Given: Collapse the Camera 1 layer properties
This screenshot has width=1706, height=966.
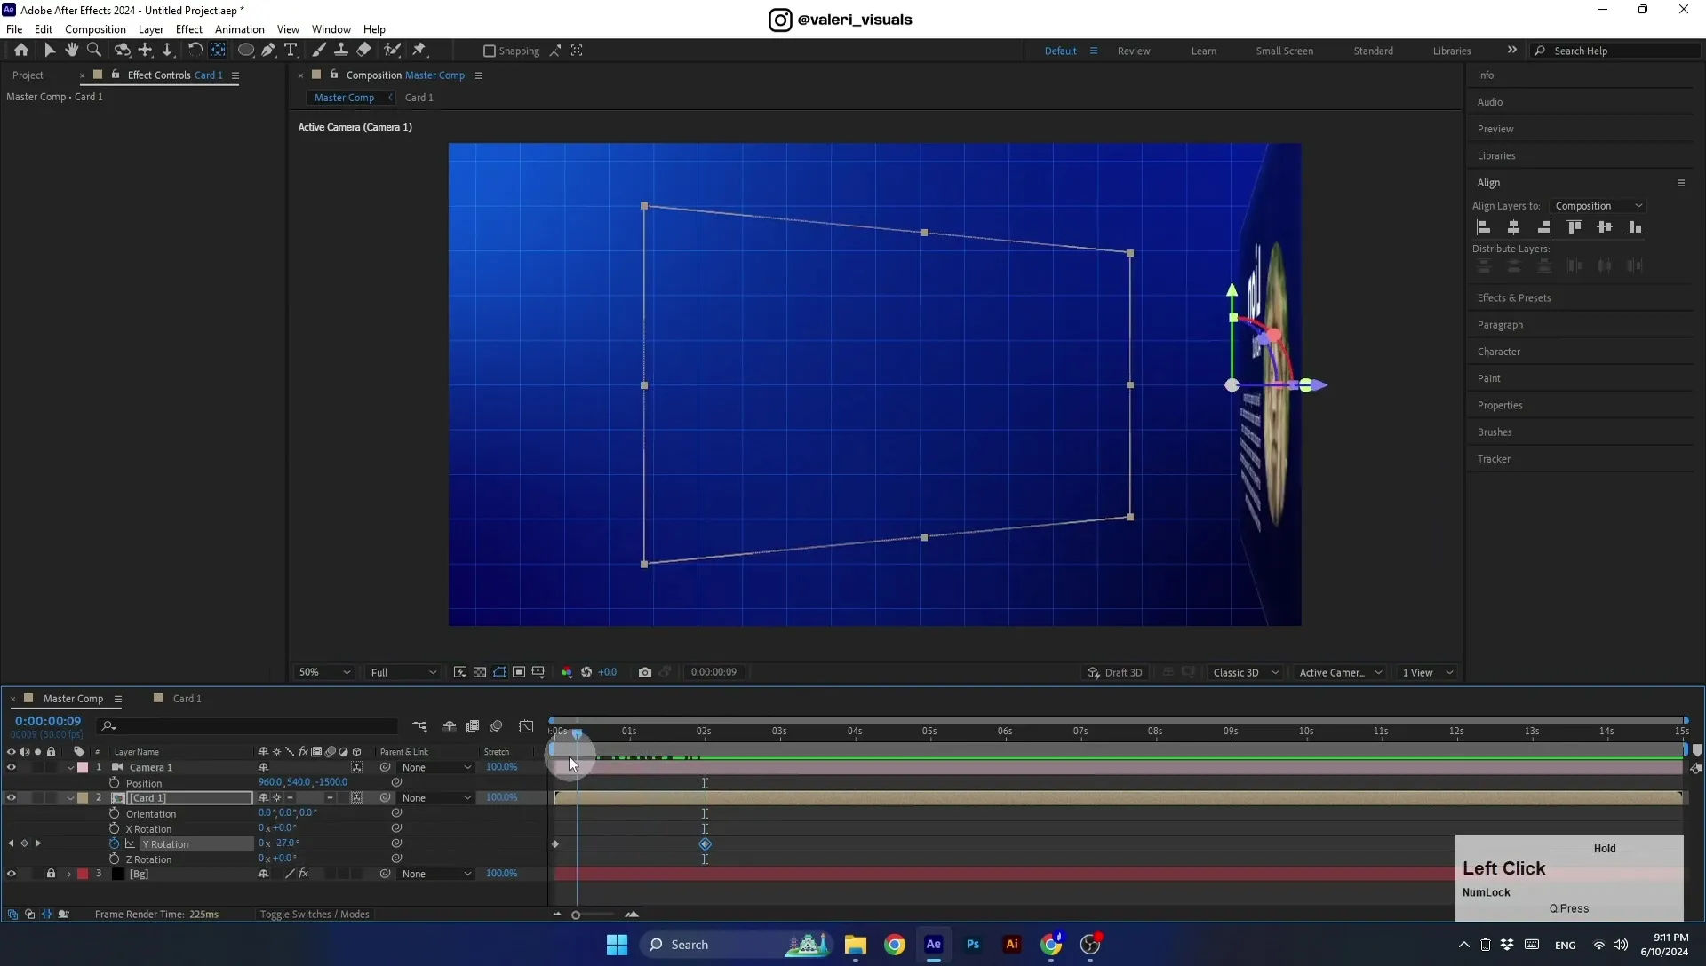Looking at the screenshot, I should tap(70, 767).
